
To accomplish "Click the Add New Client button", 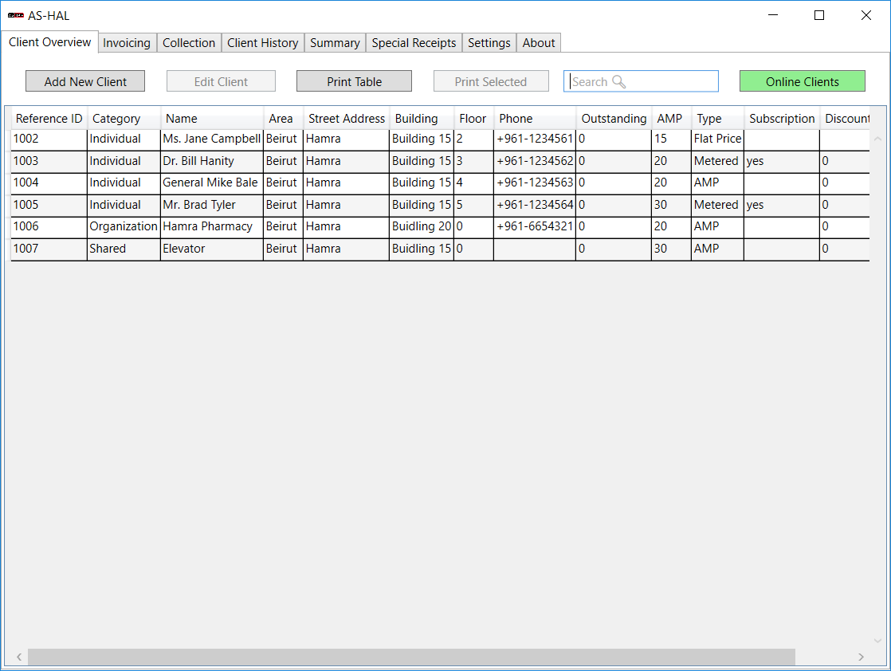I will click(x=85, y=81).
